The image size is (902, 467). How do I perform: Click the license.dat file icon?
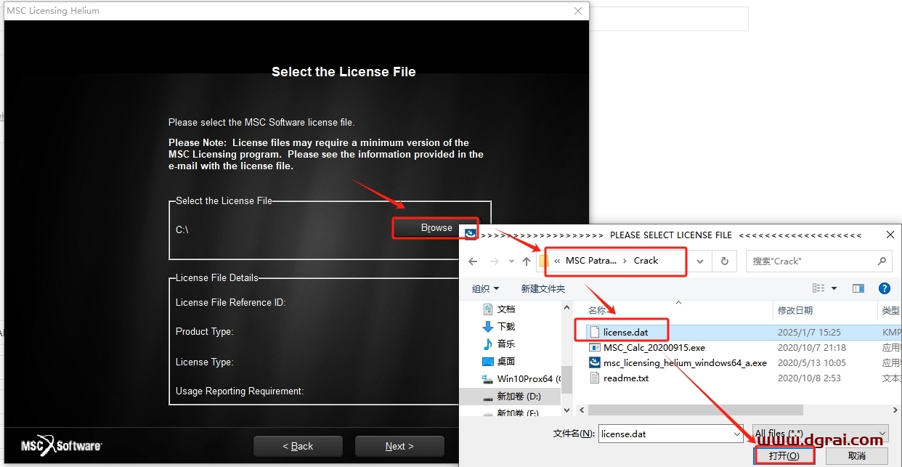[594, 332]
